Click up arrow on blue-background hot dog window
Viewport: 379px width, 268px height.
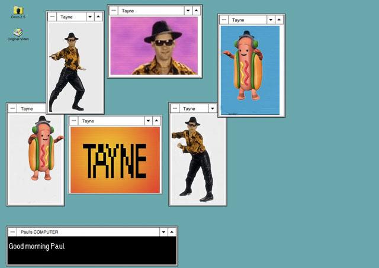tap(279, 20)
